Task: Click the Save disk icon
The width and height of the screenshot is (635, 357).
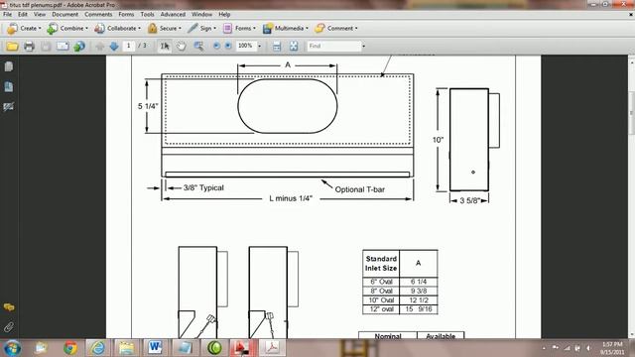Action: [x=46, y=47]
